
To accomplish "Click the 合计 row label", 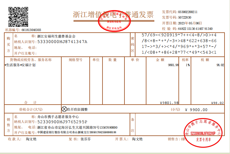I will 31,102.
